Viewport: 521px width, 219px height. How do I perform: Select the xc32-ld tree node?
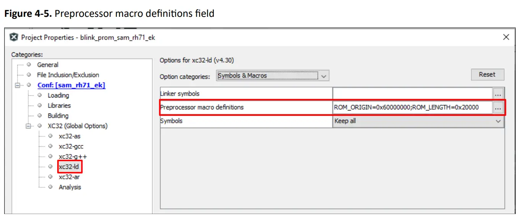(x=69, y=167)
